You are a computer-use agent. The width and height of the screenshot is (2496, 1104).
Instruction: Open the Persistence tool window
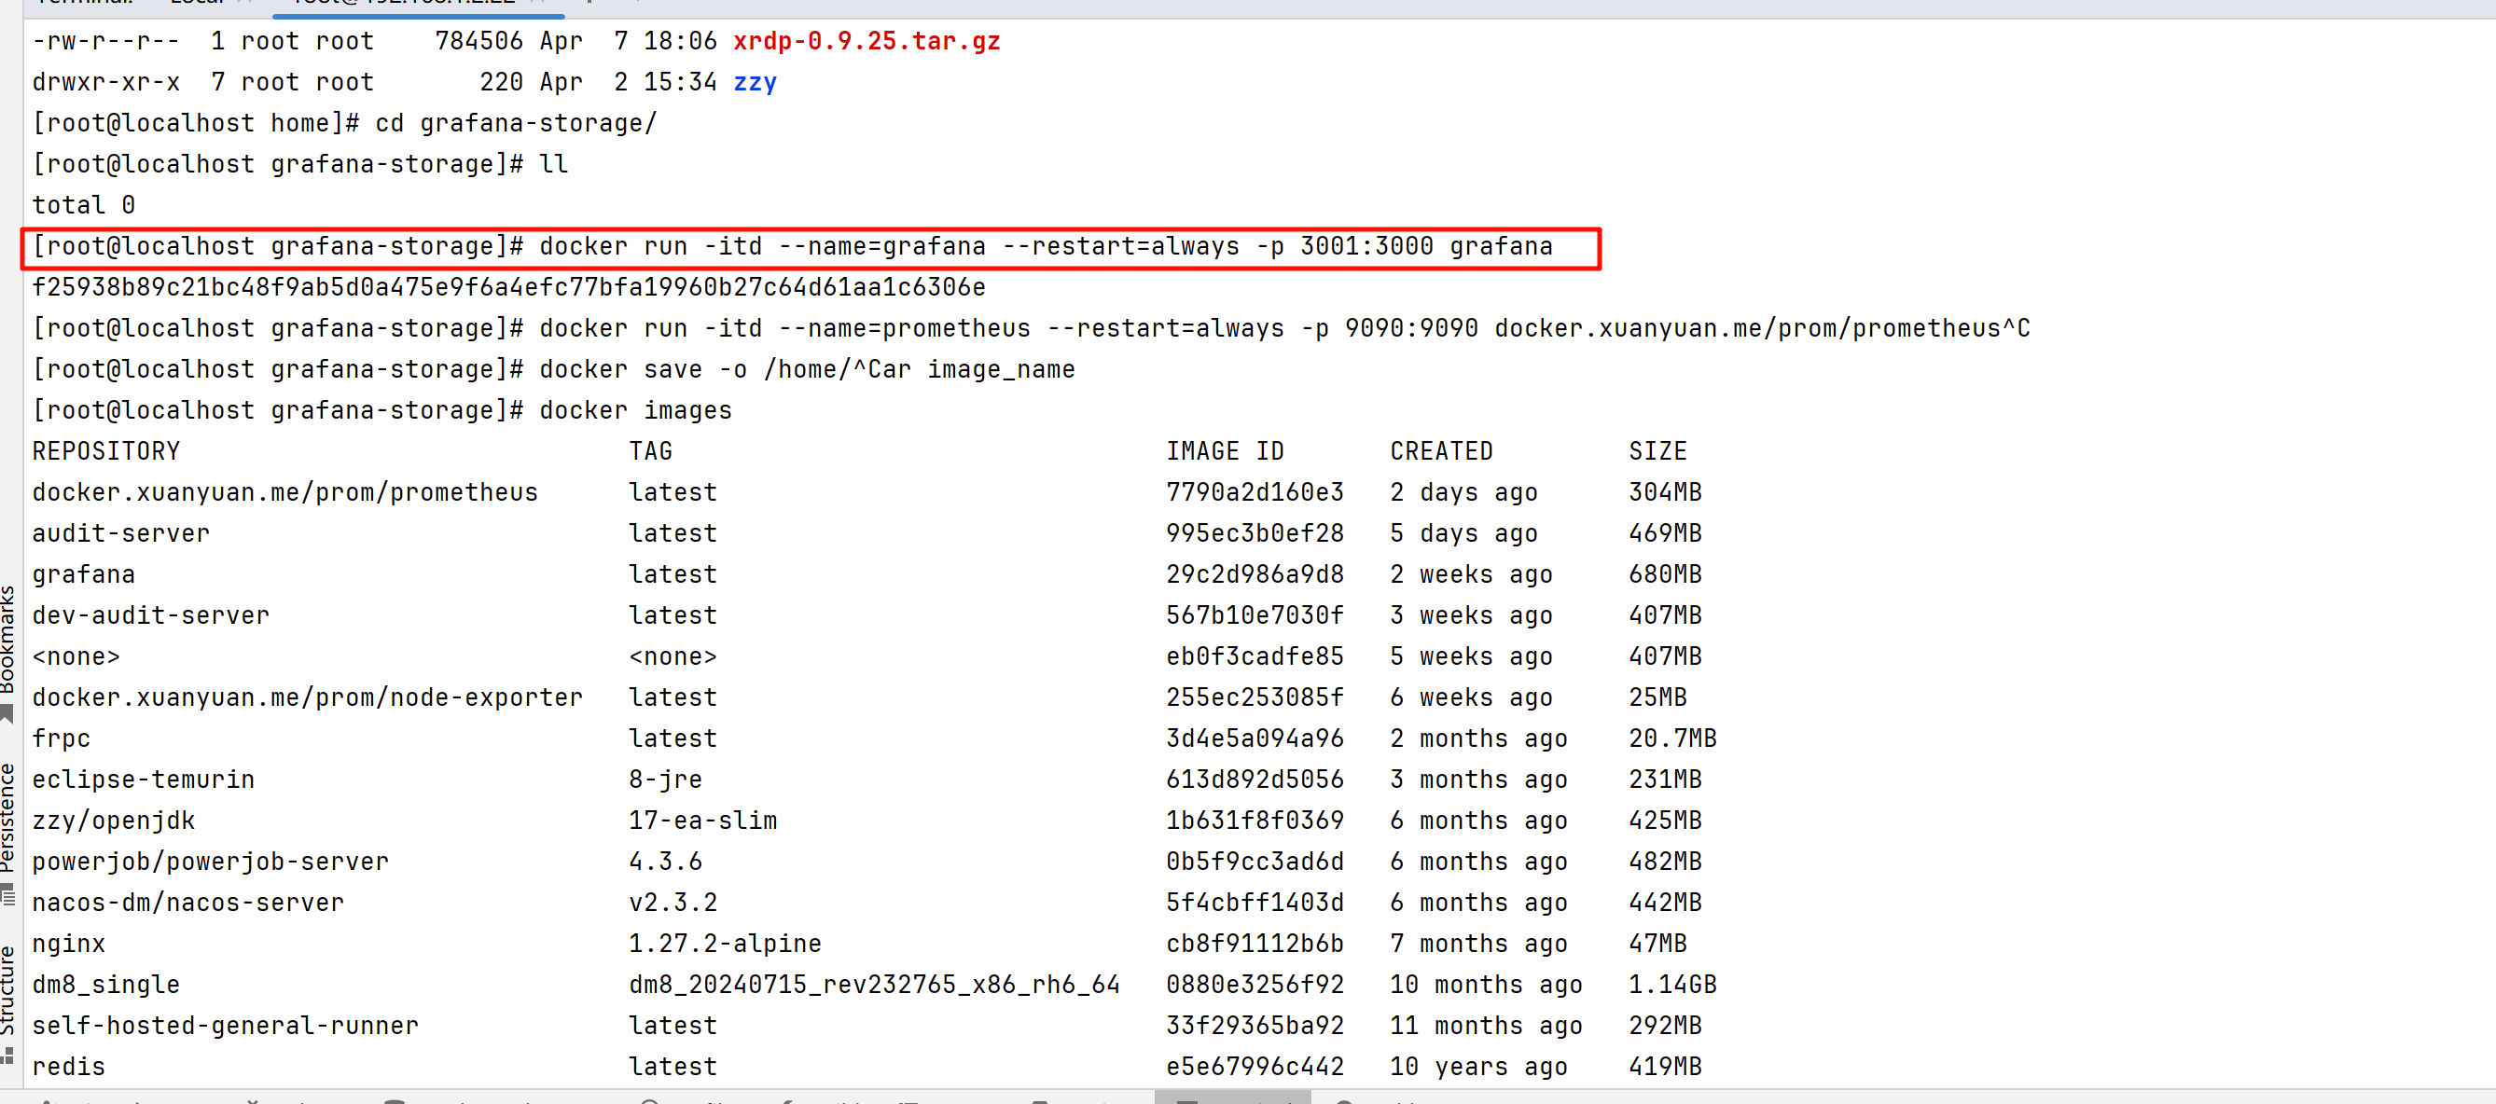(7, 819)
